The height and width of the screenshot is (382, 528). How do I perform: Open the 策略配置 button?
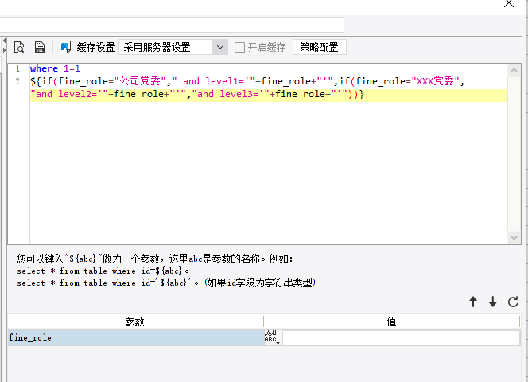pyautogui.click(x=319, y=47)
